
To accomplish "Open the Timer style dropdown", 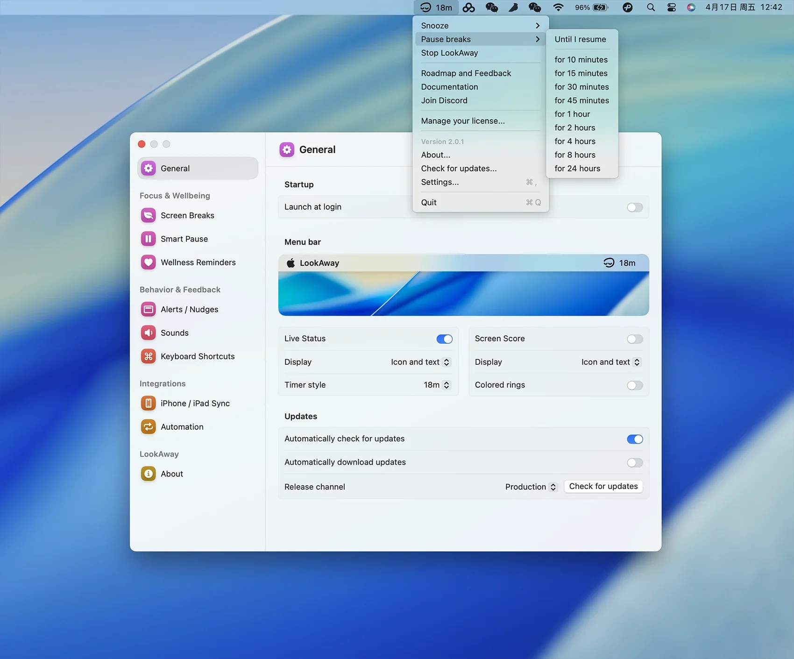I will [x=437, y=385].
